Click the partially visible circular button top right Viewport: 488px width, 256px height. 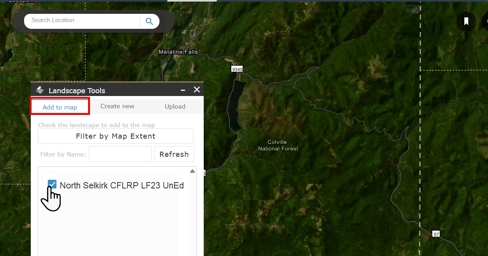(485, 21)
